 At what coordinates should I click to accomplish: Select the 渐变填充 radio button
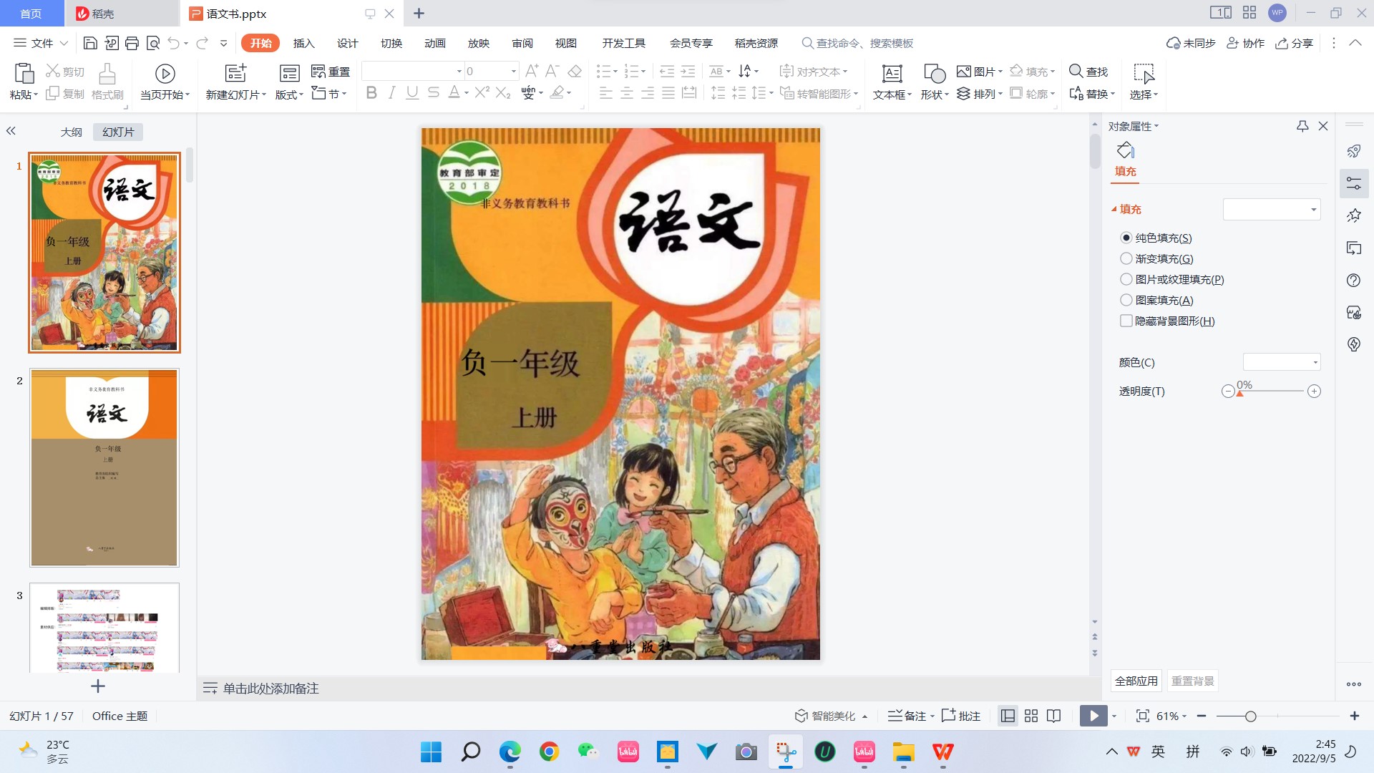(x=1126, y=258)
